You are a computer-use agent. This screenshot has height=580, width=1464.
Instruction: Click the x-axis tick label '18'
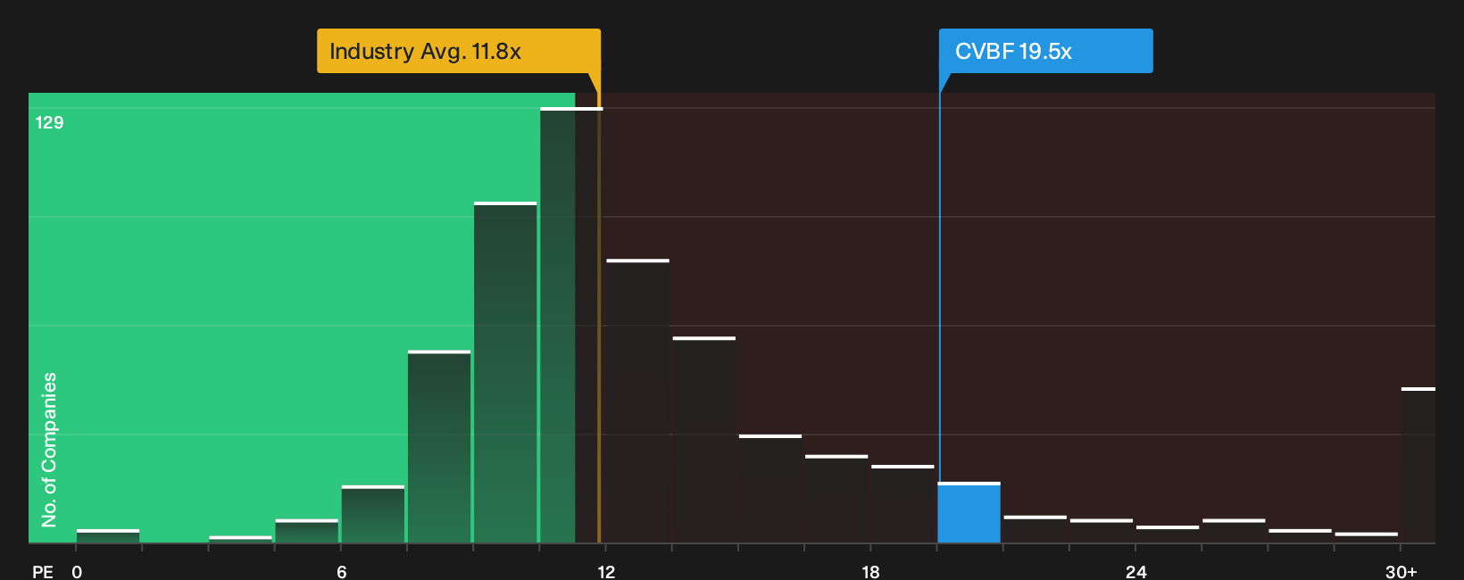click(871, 572)
